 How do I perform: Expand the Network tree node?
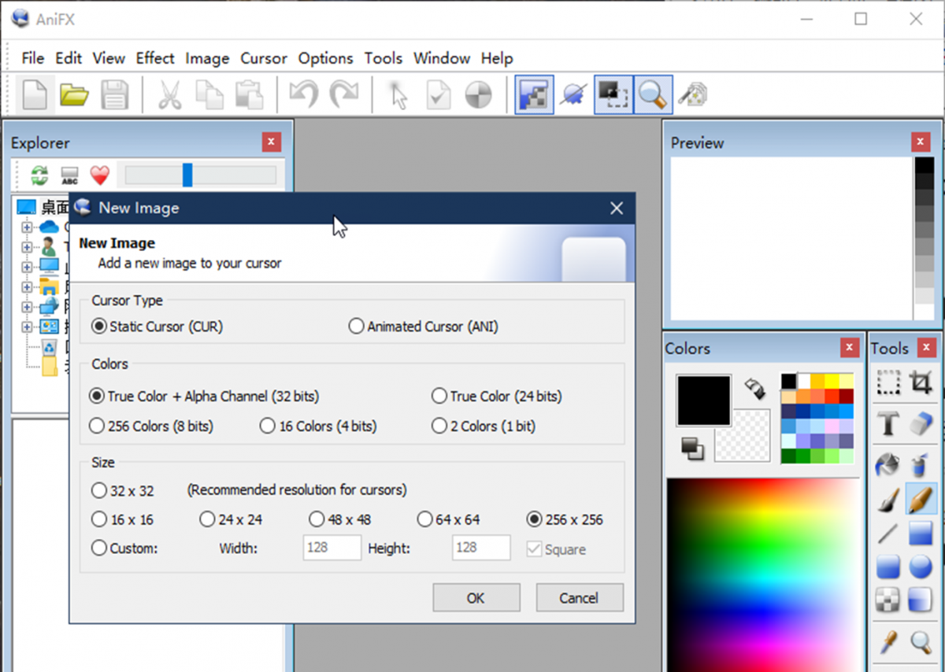pos(27,306)
